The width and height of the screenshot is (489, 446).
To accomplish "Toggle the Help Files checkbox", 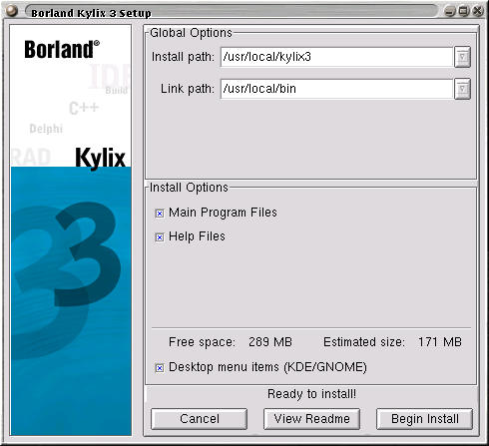I will coord(160,237).
